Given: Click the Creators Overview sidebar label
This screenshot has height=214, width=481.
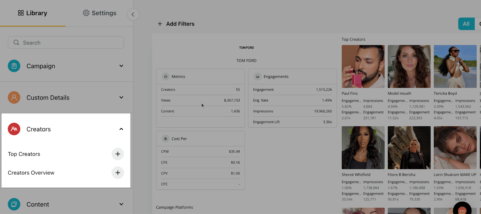Looking at the screenshot, I should click(x=31, y=173).
